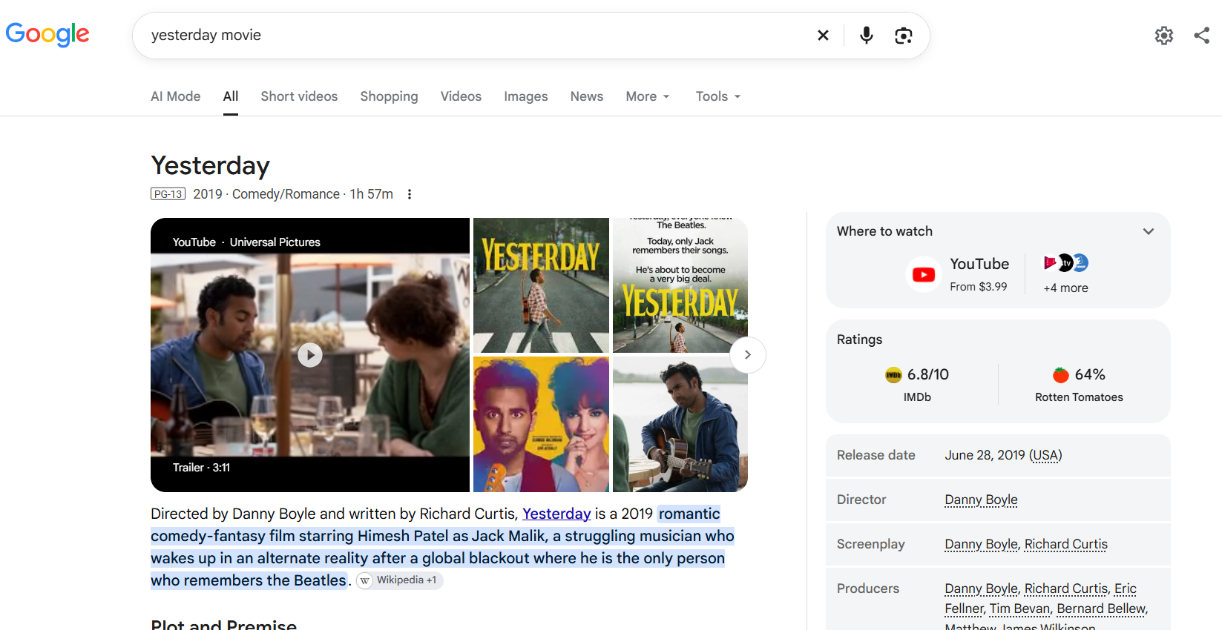The height and width of the screenshot is (630, 1222).
Task: Show next images with the carousel arrow
Action: coord(748,355)
